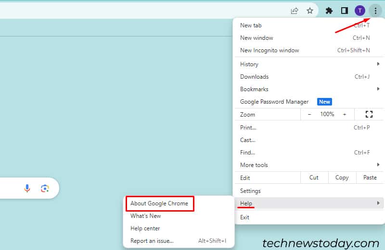Expand the Bookmarks submenu
The height and width of the screenshot is (250, 385).
pos(309,89)
